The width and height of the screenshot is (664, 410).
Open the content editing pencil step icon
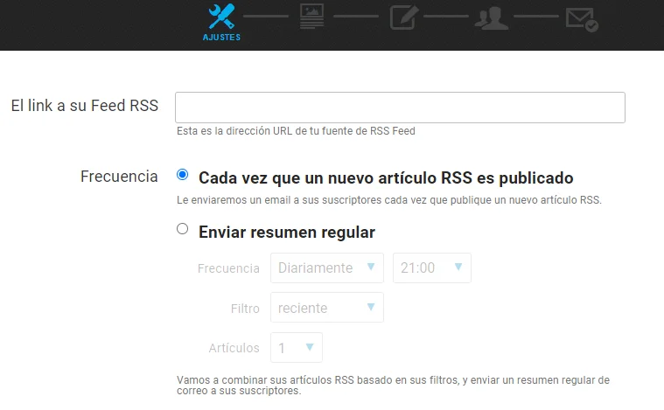pos(404,17)
